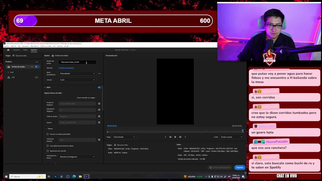Collapse the NUBE destinations group
This screenshot has height=181, width=322.
[x=8, y=72]
